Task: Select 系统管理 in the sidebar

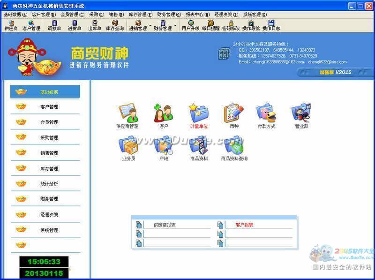Action: (45, 230)
